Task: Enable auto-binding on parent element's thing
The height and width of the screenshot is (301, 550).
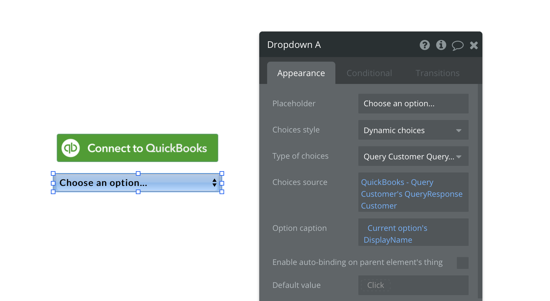Action: pos(462,263)
